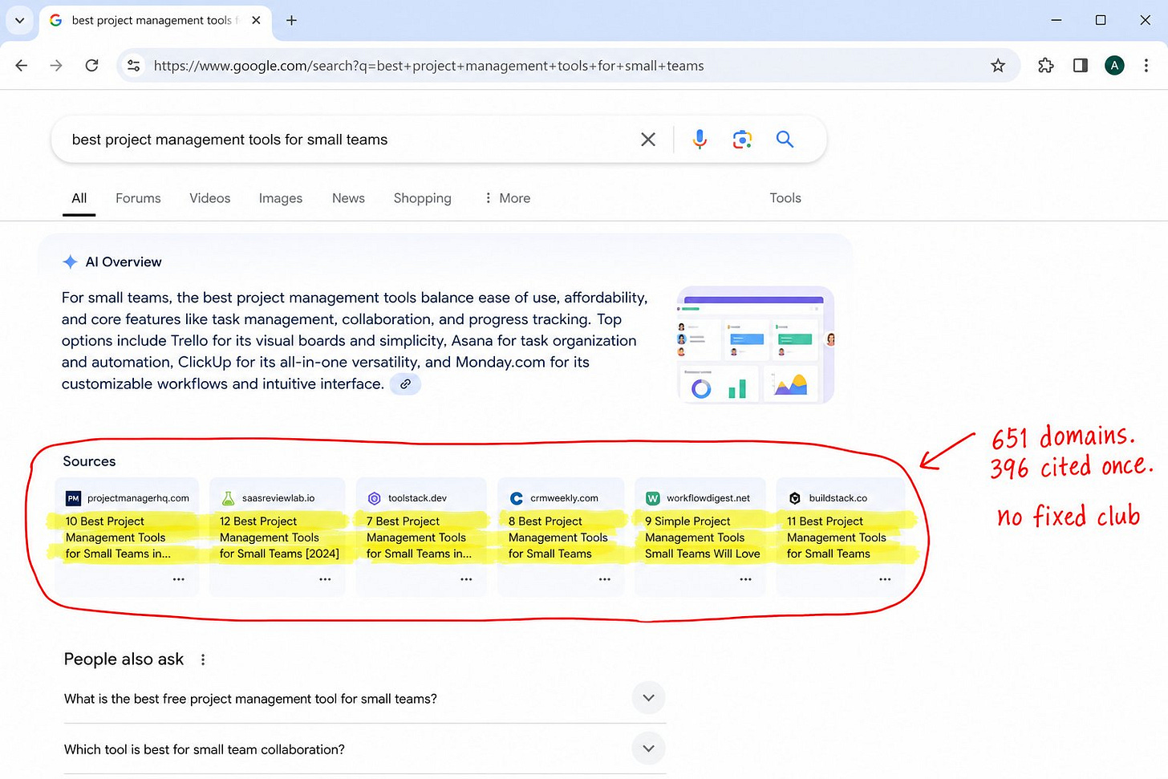The width and height of the screenshot is (1168, 779).
Task: Toggle the browser side panel
Action: tap(1081, 66)
